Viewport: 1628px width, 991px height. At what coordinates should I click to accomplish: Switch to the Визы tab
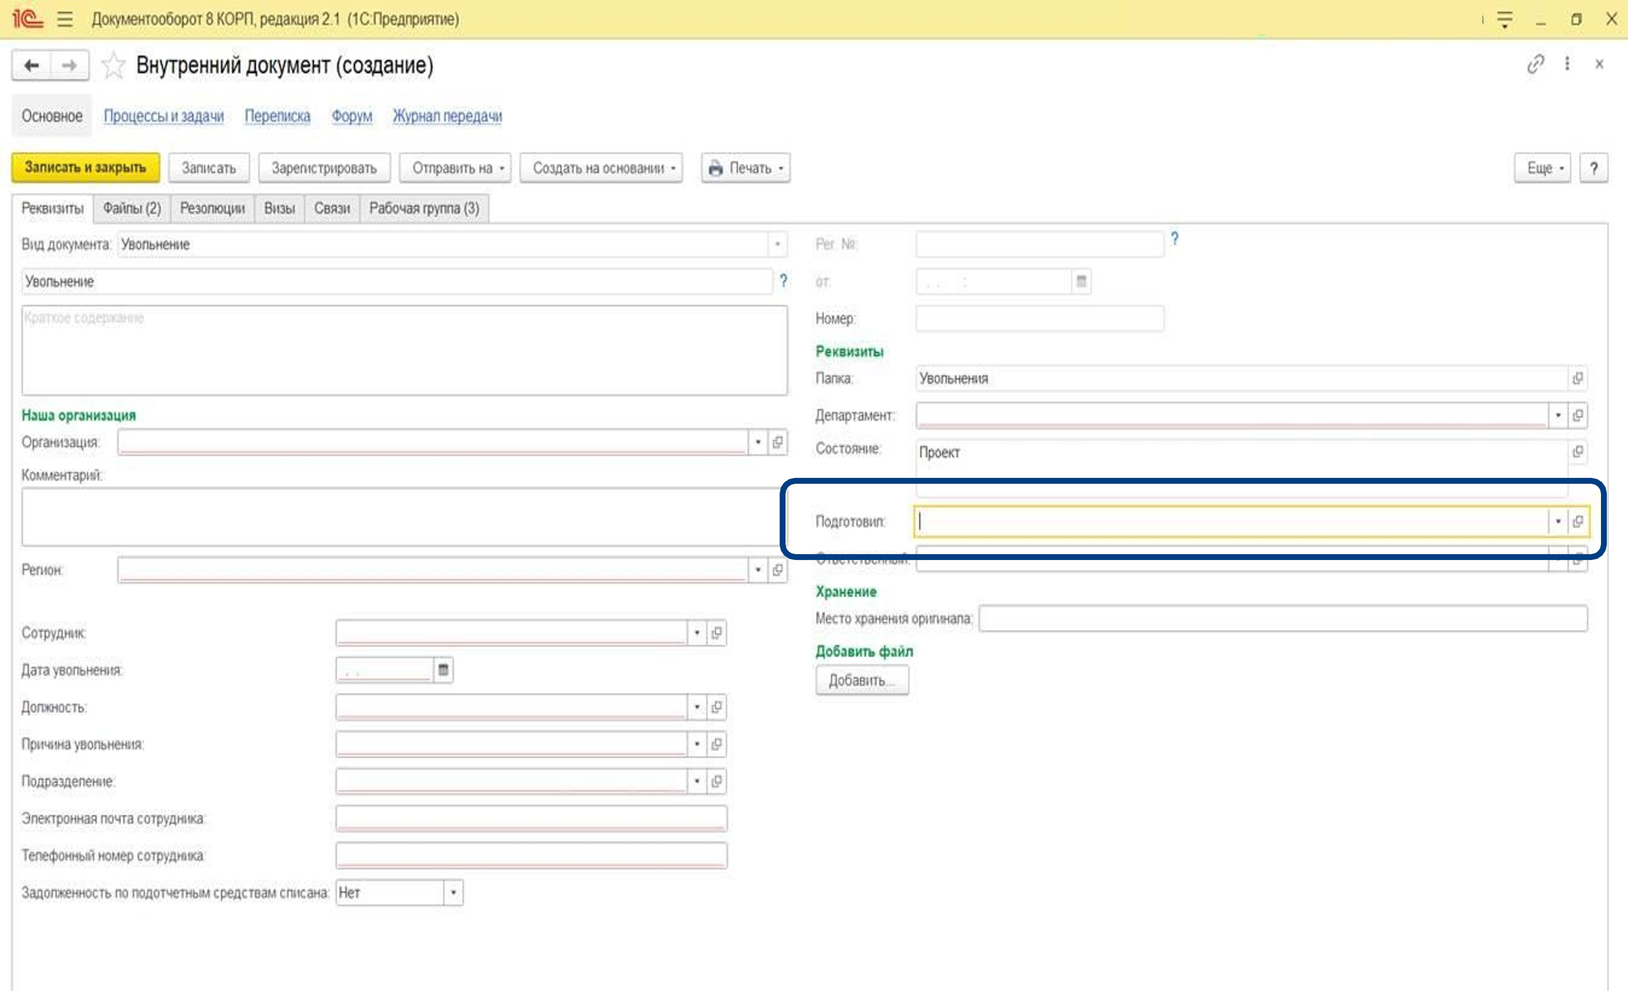click(279, 208)
